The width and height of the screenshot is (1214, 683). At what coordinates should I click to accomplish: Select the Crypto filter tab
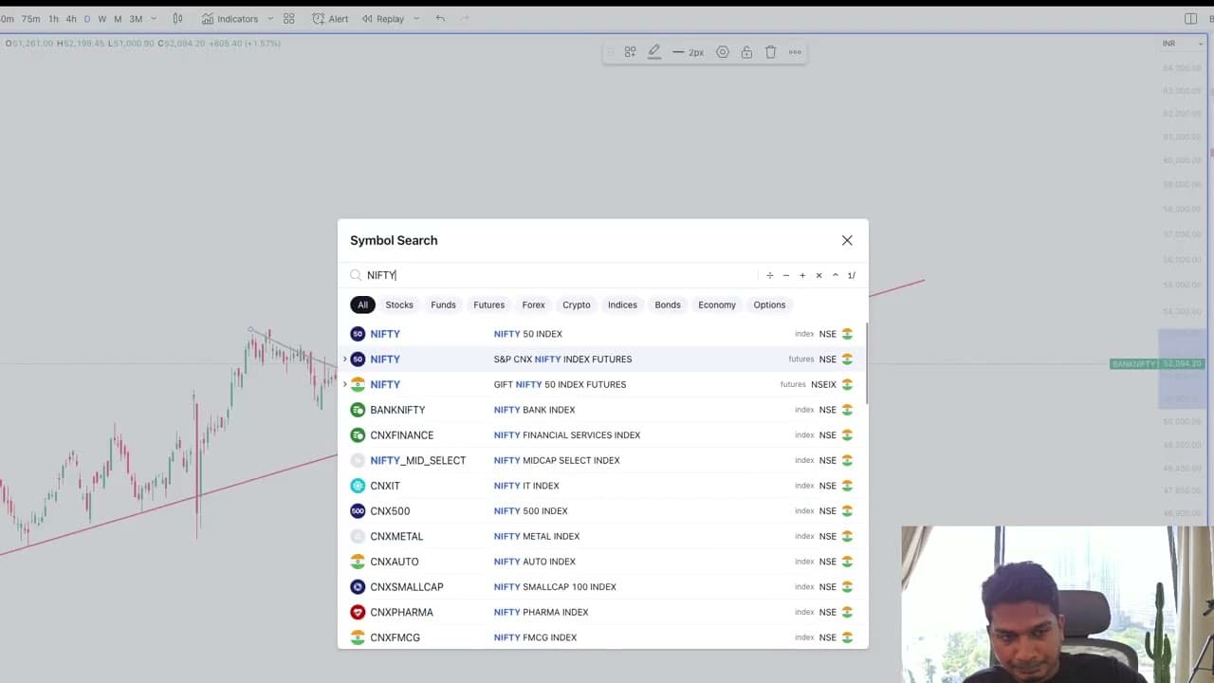pyautogui.click(x=576, y=305)
